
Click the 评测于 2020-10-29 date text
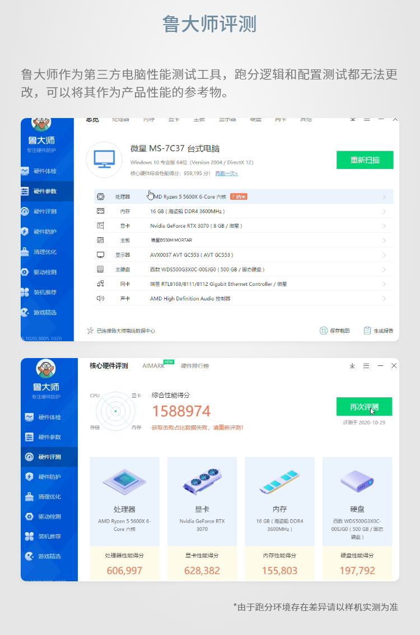364,422
